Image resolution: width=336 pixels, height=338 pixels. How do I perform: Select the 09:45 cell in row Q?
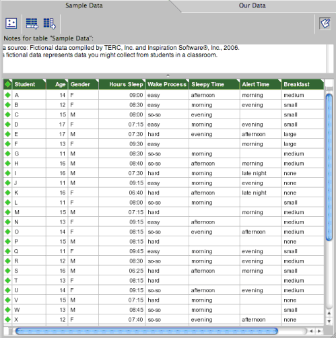(x=122, y=251)
